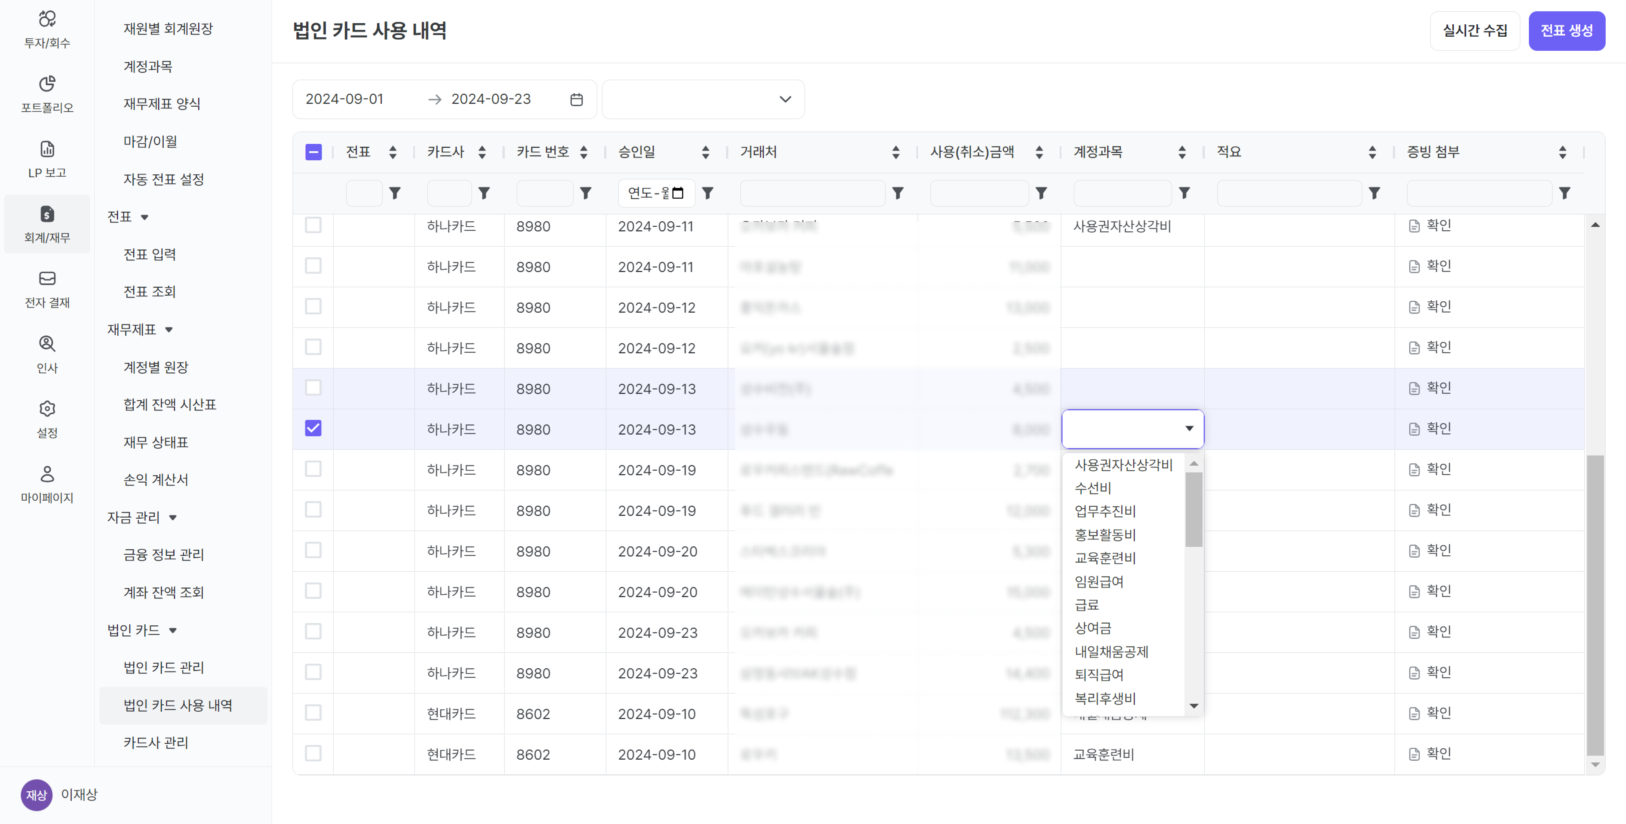
Task: Open the 승인일 filter date picker icon
Action: [678, 193]
